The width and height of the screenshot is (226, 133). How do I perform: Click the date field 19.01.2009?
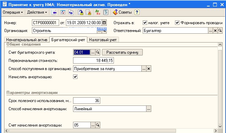click(x=84, y=23)
